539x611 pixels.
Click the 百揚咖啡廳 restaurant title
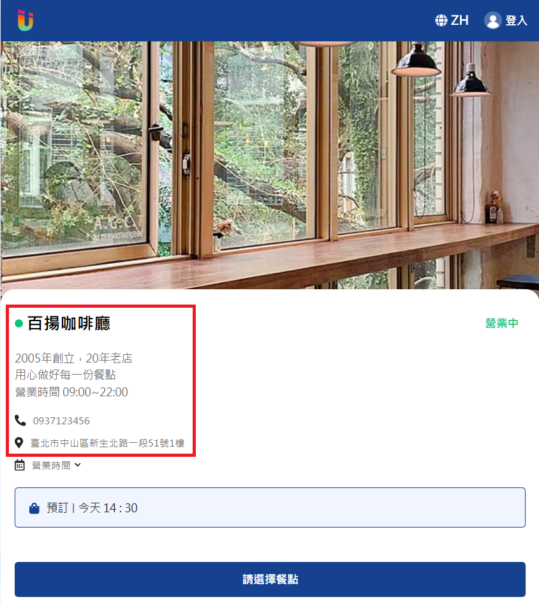click(x=69, y=324)
